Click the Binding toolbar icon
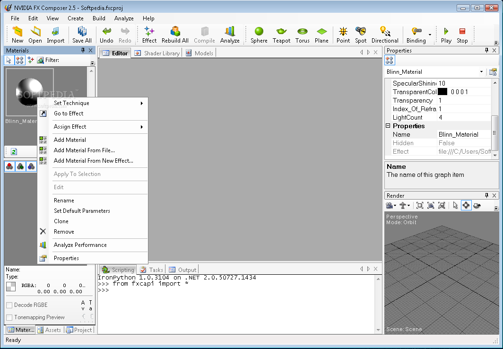Screen dimensions: 503x349 pyautogui.click(x=416, y=35)
